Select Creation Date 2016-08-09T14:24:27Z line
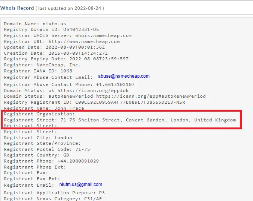253x201 pixels. [x=56, y=53]
